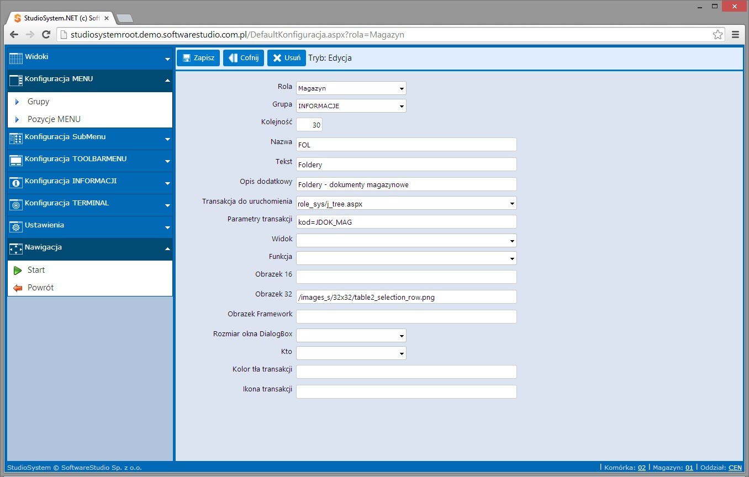Open the Grupa dropdown
This screenshot has width=749, height=477.
351,105
